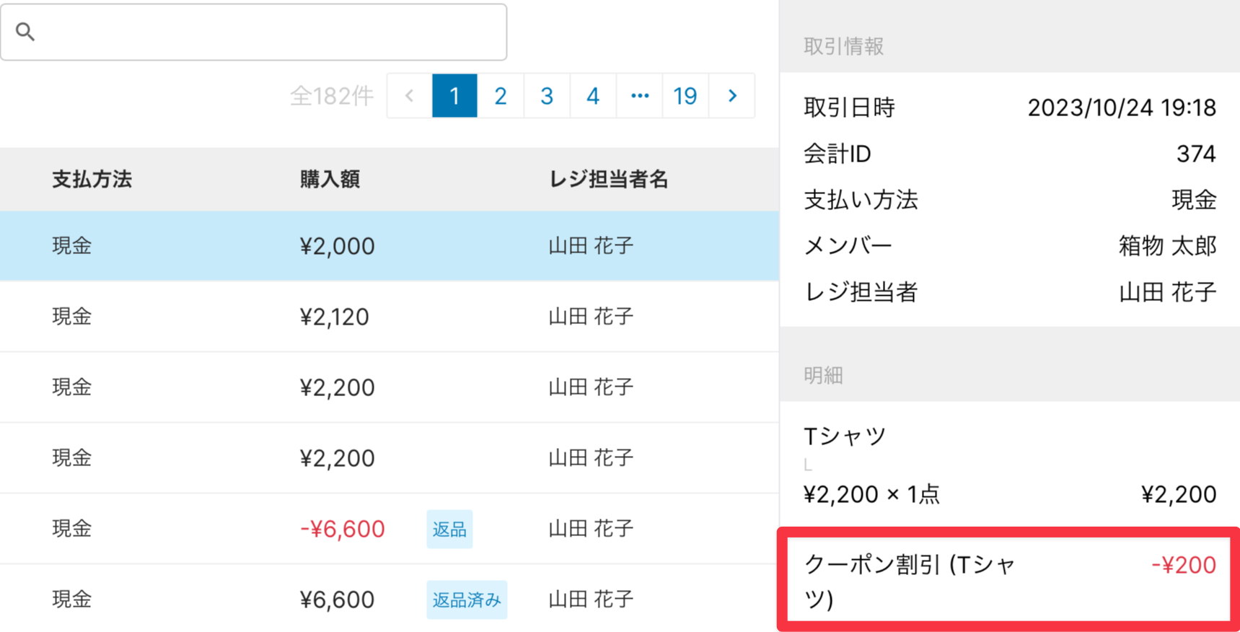Open page 2 of transactions
Image resolution: width=1240 pixels, height=632 pixels.
[501, 95]
